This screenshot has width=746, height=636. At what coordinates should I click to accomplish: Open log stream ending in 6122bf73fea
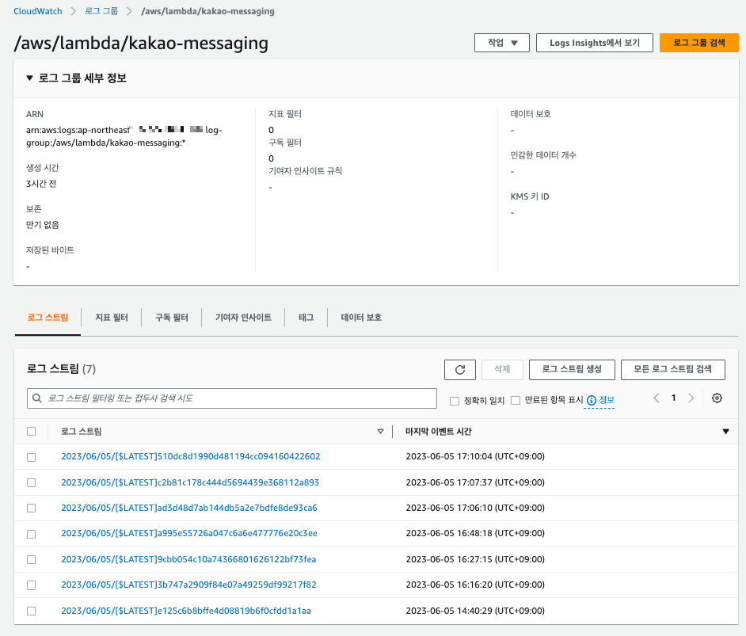pyautogui.click(x=188, y=559)
